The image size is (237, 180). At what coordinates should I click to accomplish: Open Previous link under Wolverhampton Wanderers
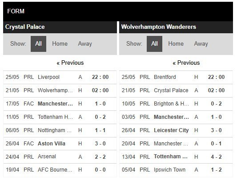[186, 63]
